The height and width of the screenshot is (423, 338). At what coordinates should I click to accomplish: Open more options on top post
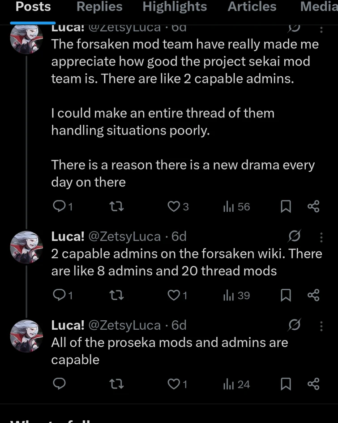(321, 29)
